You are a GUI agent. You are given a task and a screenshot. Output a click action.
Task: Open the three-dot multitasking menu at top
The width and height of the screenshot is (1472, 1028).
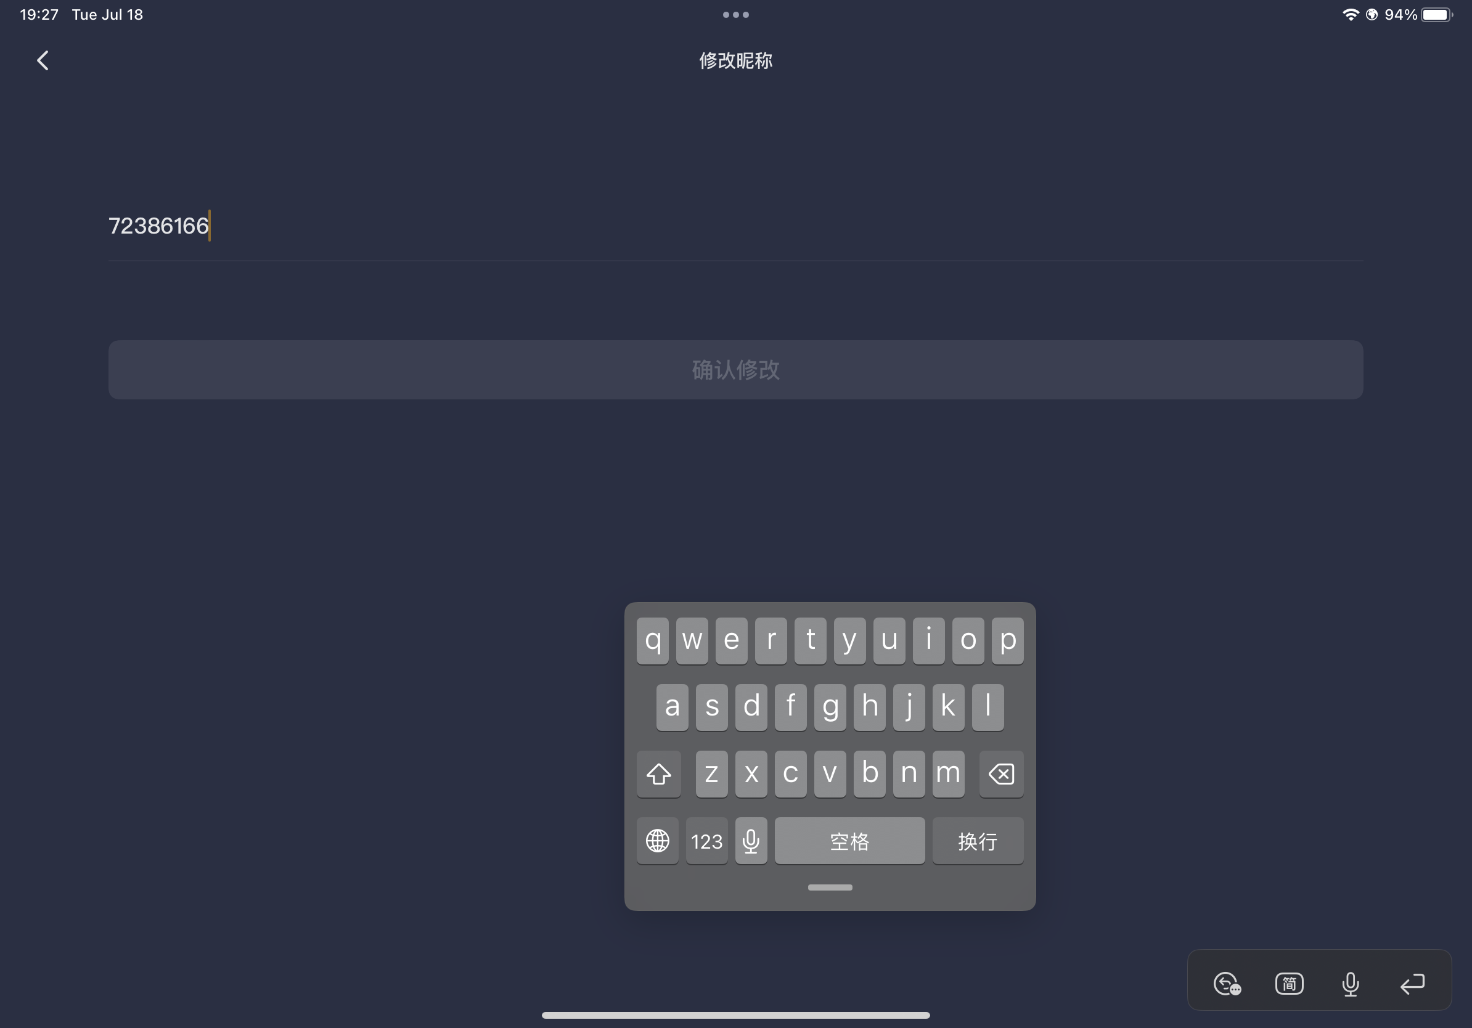(735, 15)
